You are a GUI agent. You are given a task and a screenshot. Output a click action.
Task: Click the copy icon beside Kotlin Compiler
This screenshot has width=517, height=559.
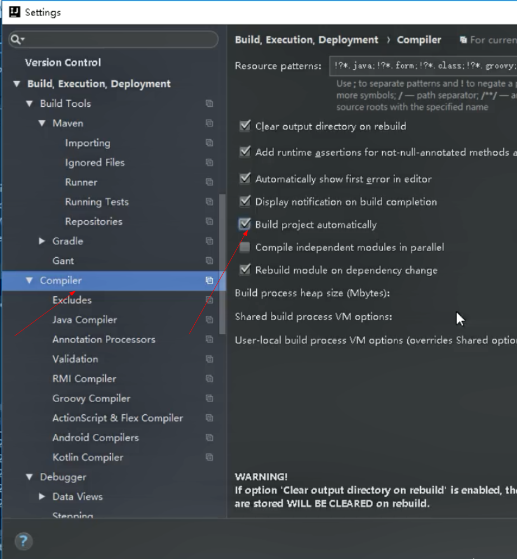point(209,457)
